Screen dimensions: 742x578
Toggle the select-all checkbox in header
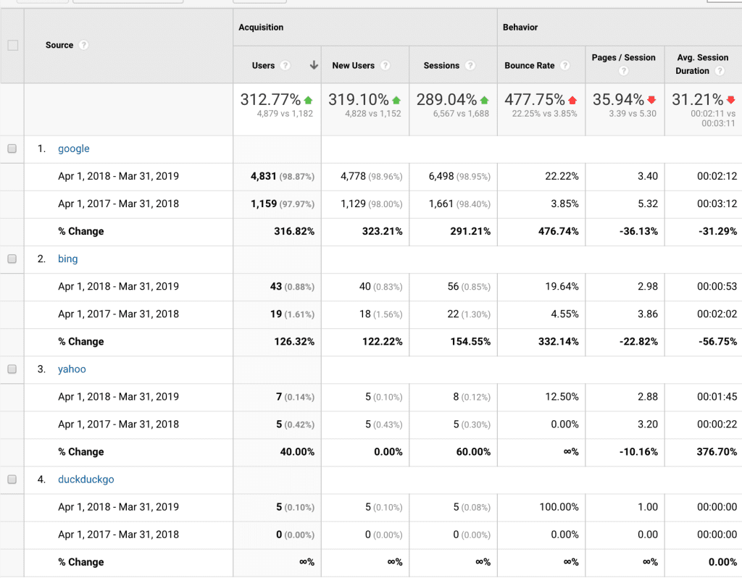pyautogui.click(x=13, y=46)
